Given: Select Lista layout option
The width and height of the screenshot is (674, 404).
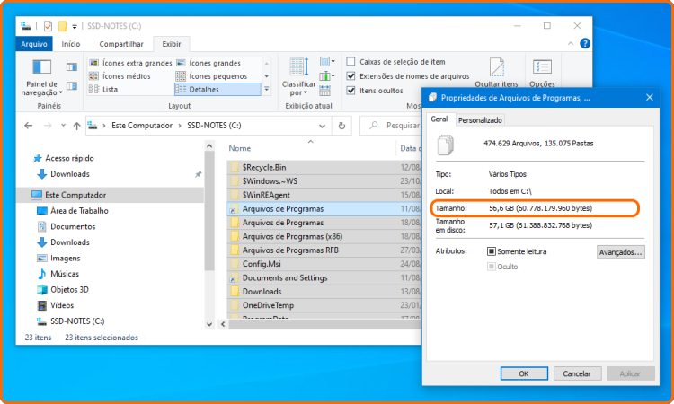Looking at the screenshot, I should (103, 89).
